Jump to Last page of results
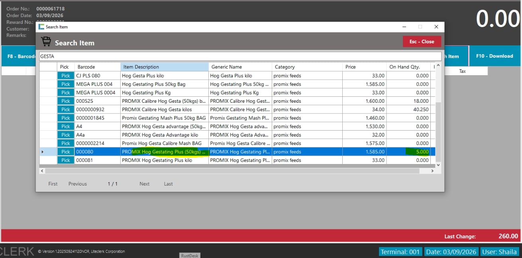Viewport: 522px width, 258px height. (168, 184)
